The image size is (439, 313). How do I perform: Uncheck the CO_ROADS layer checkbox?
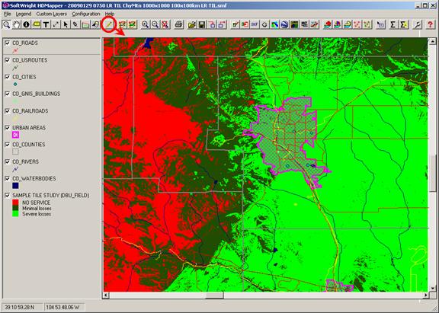pos(8,43)
